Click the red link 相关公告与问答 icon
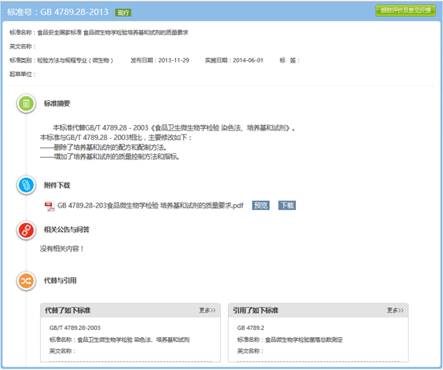The image size is (443, 370). point(26,231)
